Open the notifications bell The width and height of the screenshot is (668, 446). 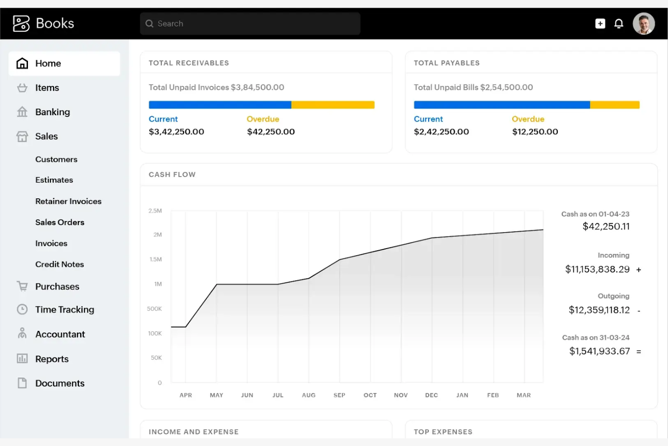tap(619, 23)
